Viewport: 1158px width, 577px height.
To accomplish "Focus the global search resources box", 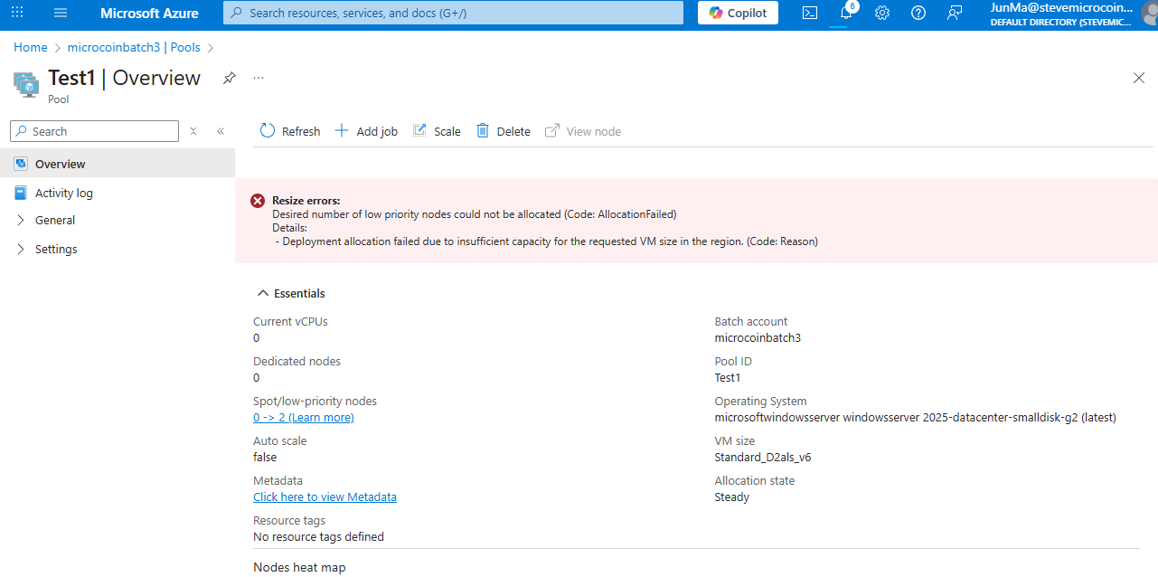I will pos(453,13).
